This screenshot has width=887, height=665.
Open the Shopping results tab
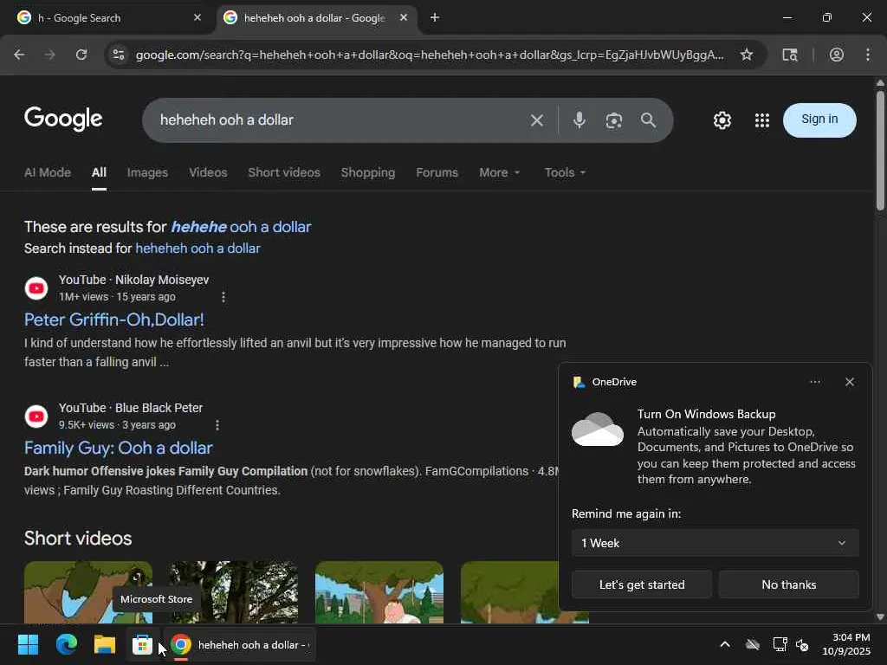coord(367,172)
